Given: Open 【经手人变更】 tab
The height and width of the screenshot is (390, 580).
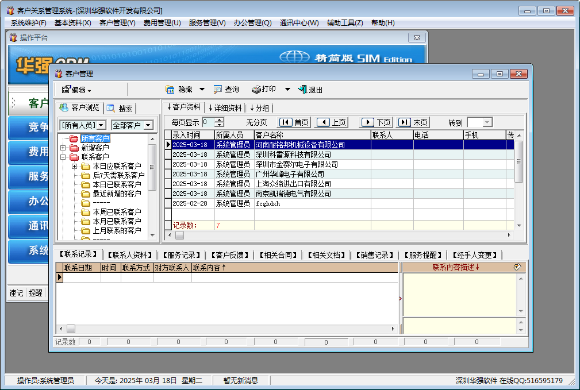Looking at the screenshot, I should click(x=475, y=255).
